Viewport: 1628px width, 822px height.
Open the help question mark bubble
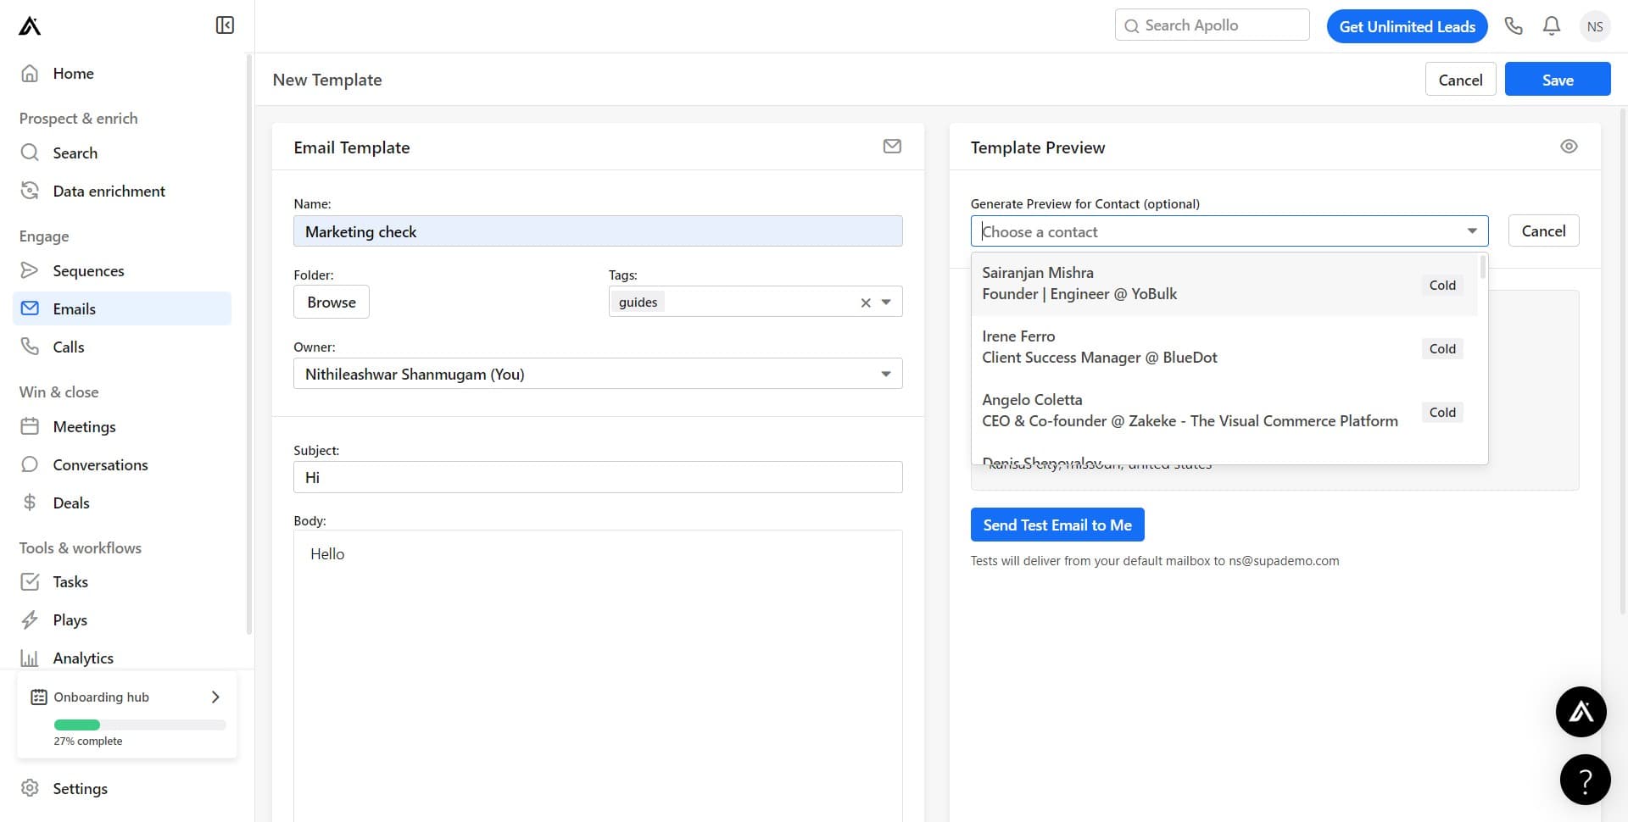[1585, 779]
